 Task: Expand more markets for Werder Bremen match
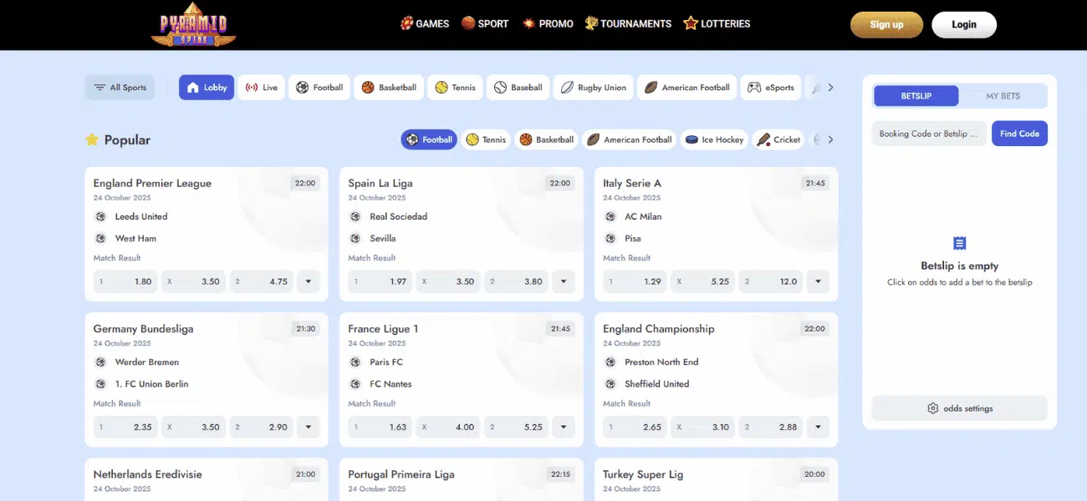coord(308,427)
